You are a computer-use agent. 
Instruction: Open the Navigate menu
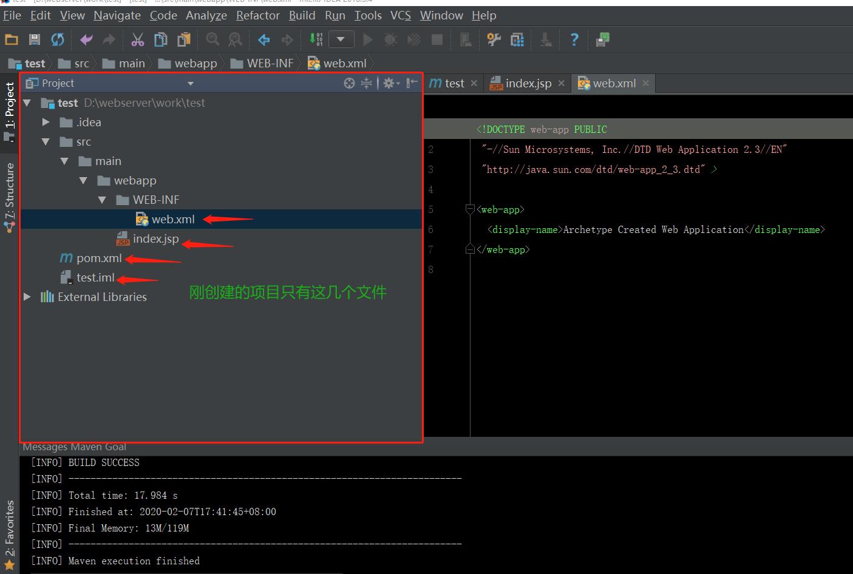coord(117,16)
